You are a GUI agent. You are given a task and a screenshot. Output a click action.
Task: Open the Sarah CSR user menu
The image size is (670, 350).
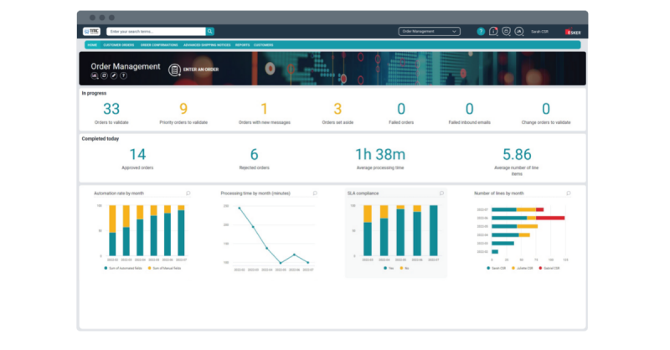tap(540, 31)
